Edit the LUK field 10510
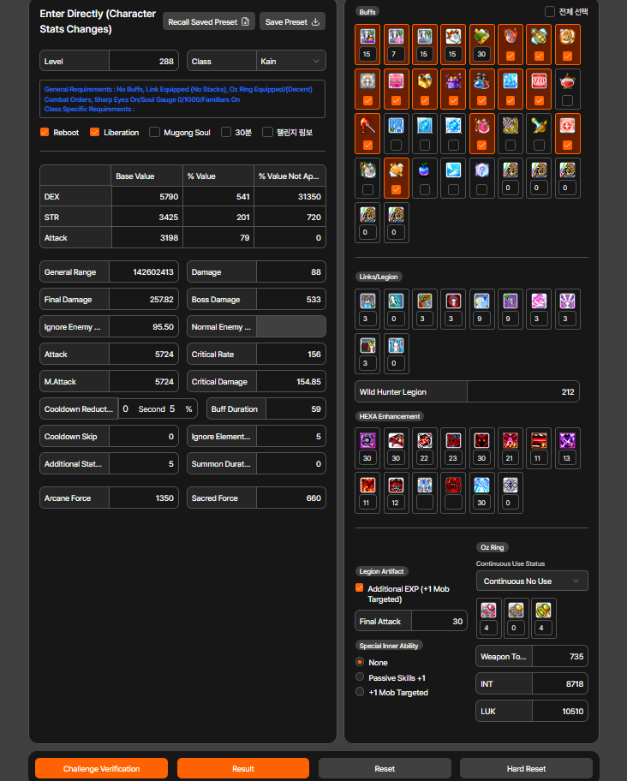The height and width of the screenshot is (781, 627). (560, 711)
